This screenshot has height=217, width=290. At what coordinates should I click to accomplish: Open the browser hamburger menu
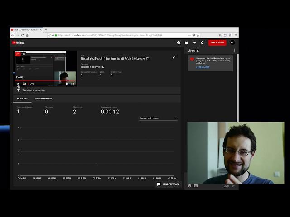236,35
